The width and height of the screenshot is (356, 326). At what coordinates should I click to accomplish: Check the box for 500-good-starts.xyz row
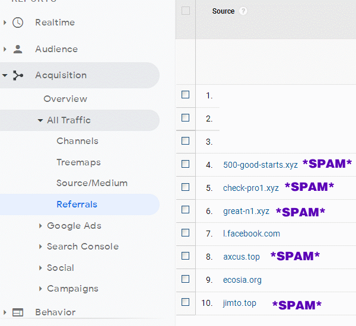(186, 164)
